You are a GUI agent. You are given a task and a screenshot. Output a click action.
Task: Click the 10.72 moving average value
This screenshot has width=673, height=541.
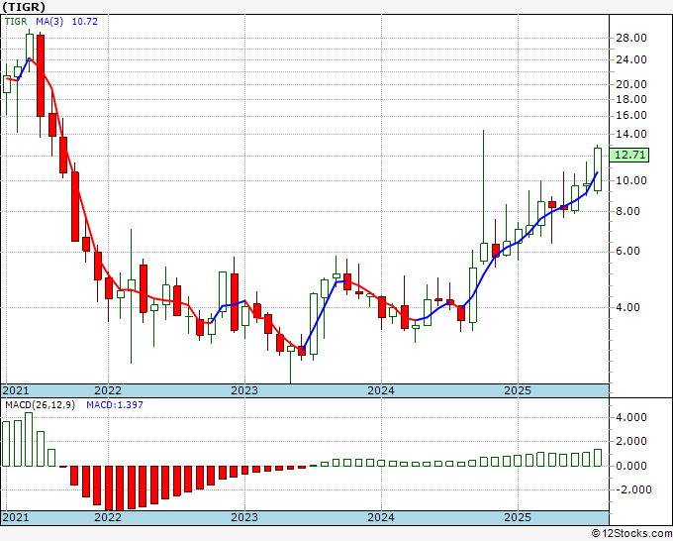click(84, 21)
